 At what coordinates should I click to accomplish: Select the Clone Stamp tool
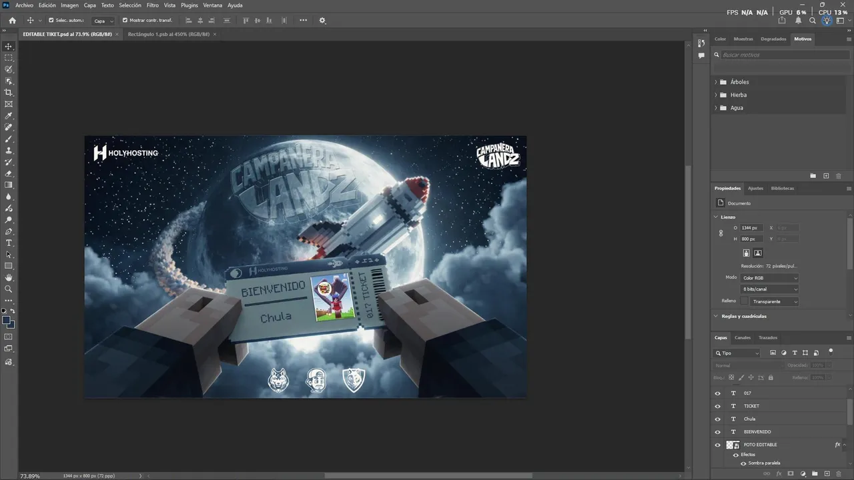[x=9, y=151]
